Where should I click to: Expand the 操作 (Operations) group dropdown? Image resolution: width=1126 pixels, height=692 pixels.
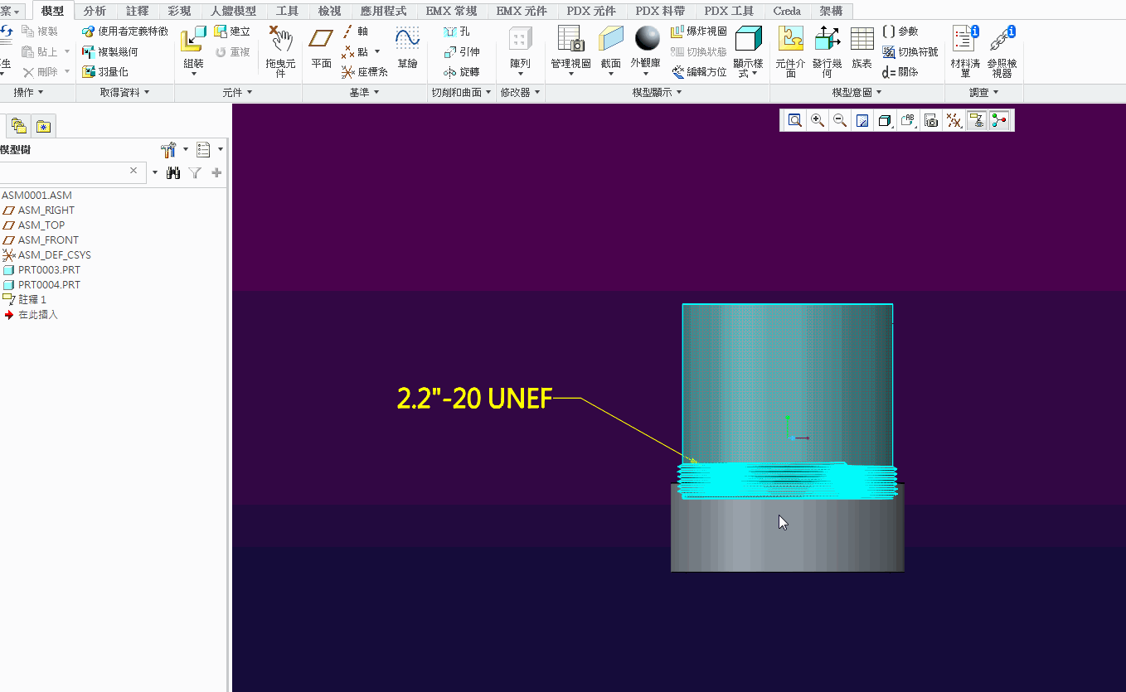(x=28, y=93)
